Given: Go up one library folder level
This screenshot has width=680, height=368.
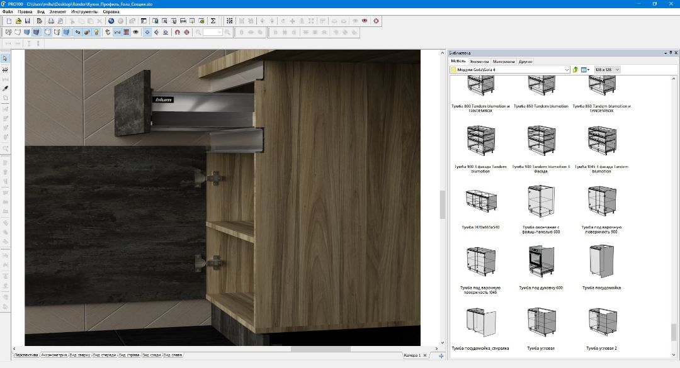Looking at the screenshot, I should click(x=575, y=70).
